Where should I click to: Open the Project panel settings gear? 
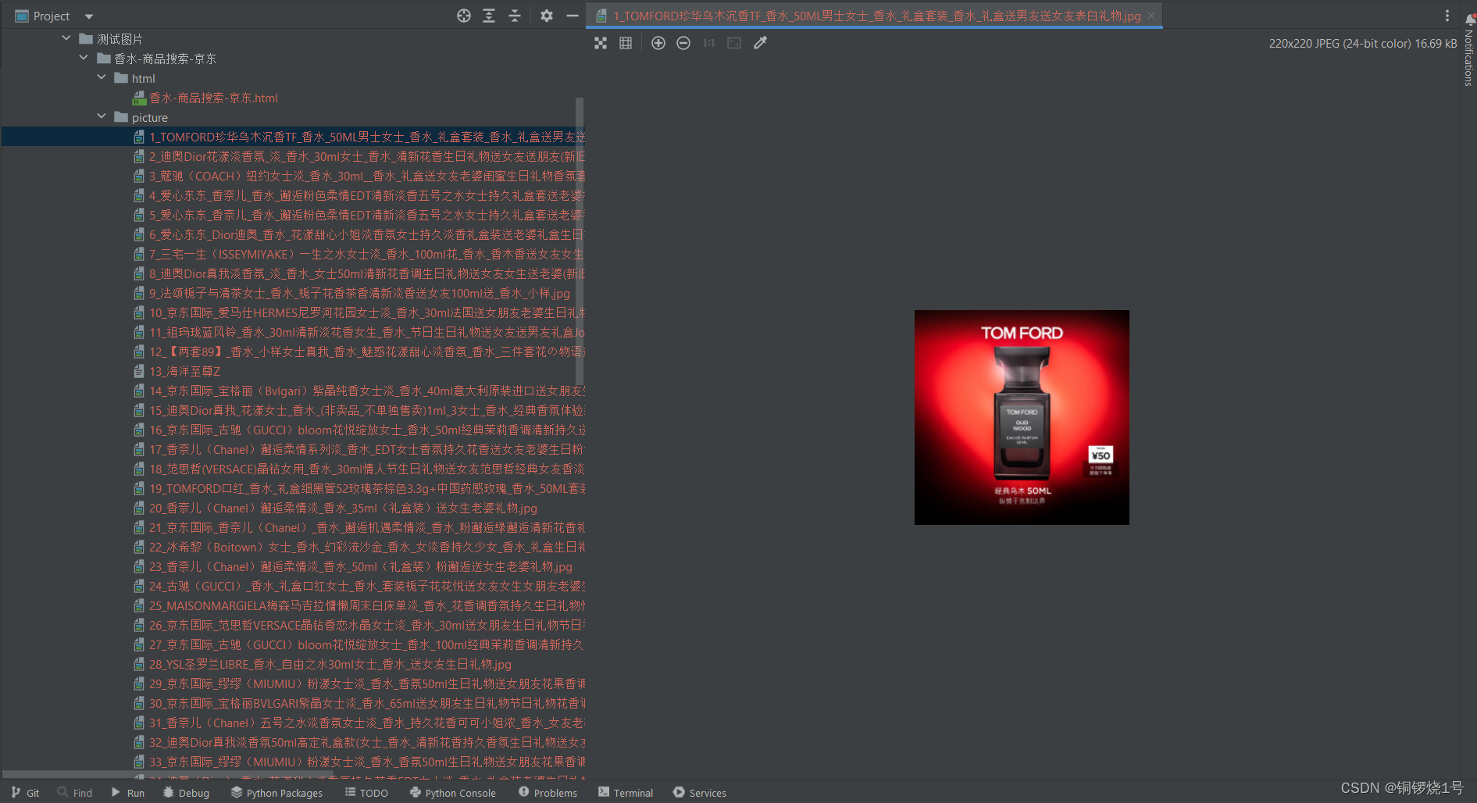(546, 16)
